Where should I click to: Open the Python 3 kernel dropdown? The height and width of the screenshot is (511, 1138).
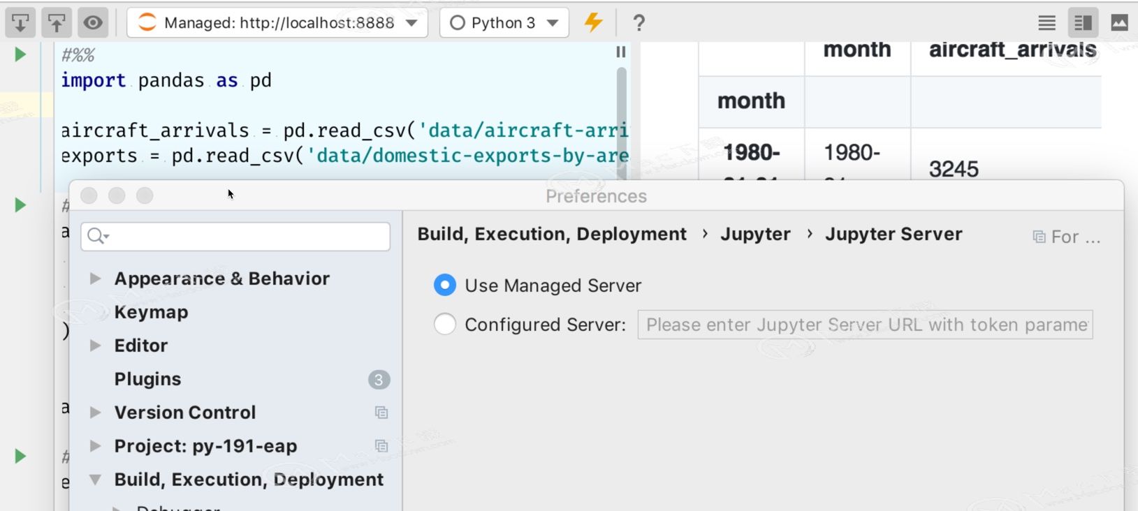pyautogui.click(x=504, y=22)
